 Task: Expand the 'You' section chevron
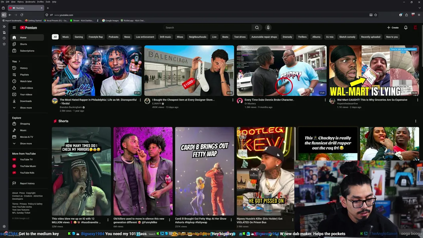pos(19,61)
